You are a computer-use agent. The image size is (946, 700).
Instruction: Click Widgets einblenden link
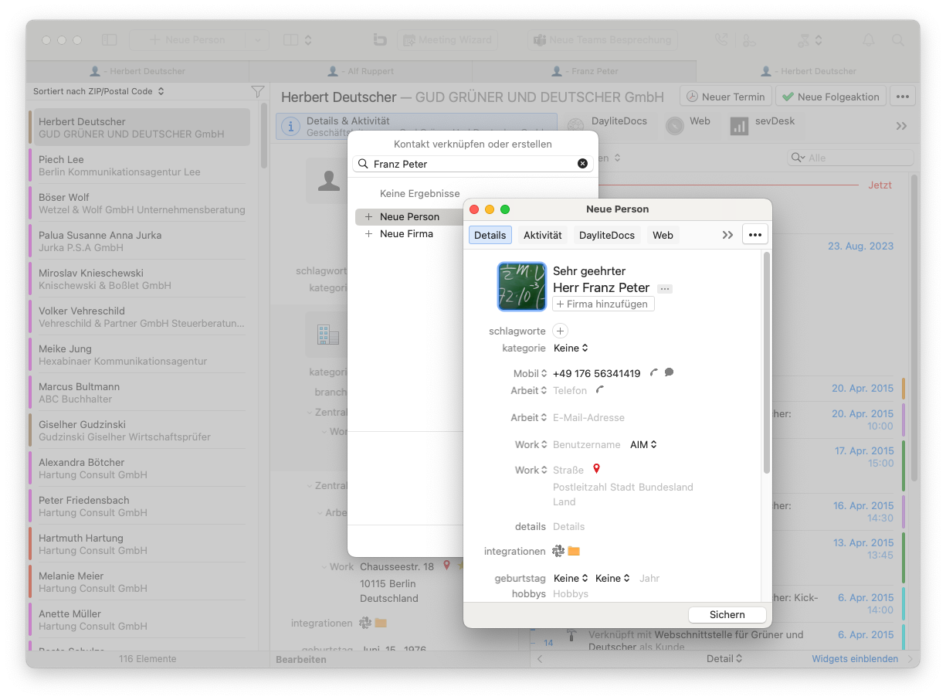(x=855, y=659)
